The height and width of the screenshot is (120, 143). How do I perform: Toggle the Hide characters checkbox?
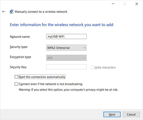tap(92, 67)
